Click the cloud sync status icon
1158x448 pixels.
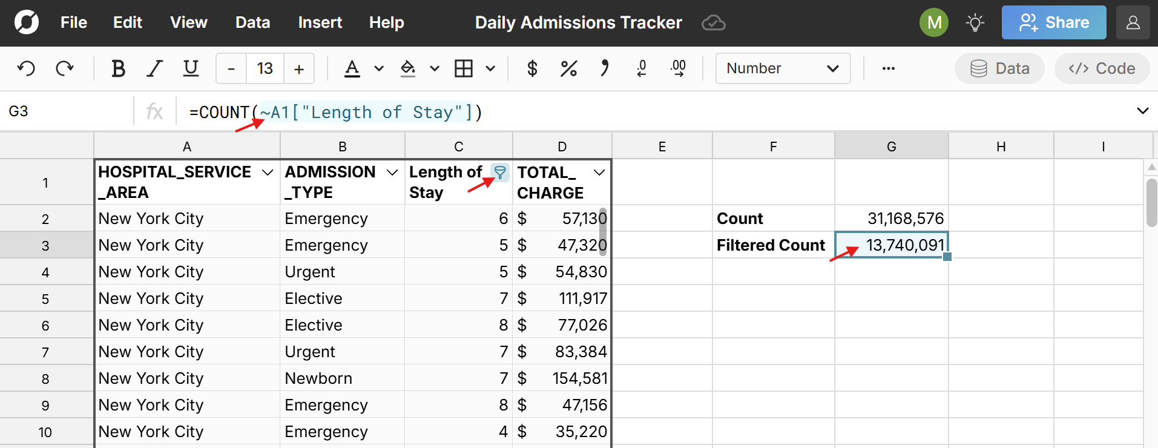714,23
